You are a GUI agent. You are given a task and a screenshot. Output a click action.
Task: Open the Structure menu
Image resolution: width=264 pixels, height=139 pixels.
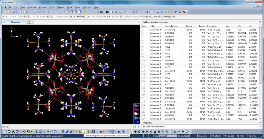tap(32, 7)
